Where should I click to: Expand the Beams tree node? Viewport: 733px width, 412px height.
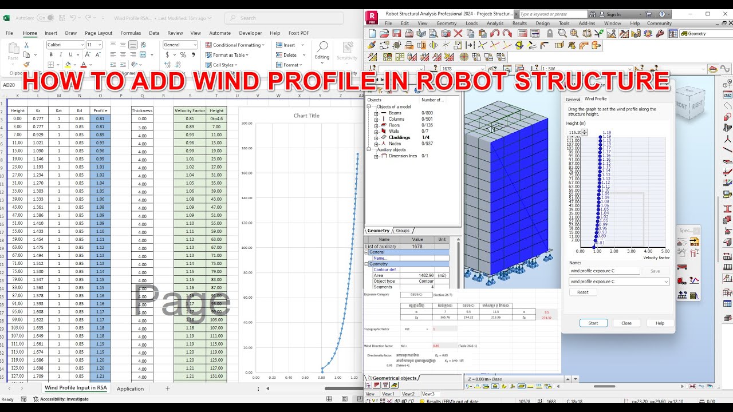click(376, 113)
